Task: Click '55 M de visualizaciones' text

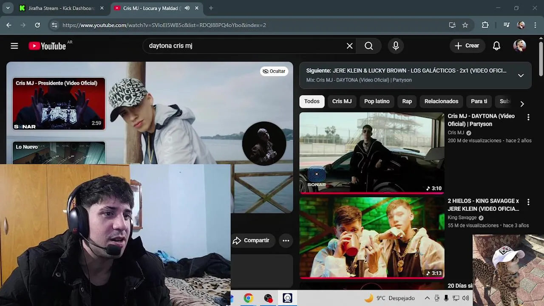Action: tap(473, 226)
